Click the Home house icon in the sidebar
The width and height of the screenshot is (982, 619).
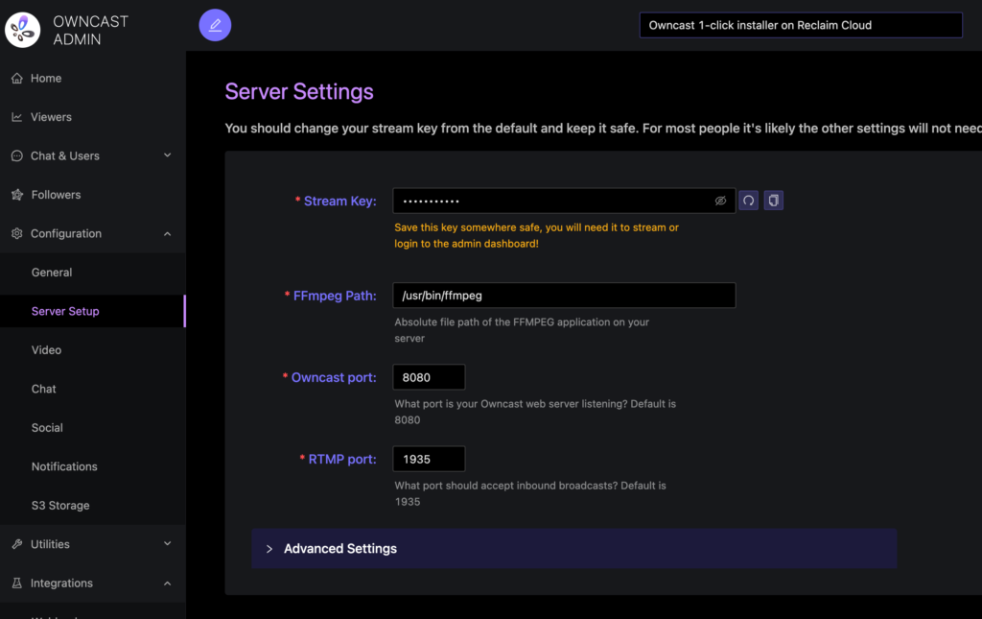pyautogui.click(x=17, y=79)
